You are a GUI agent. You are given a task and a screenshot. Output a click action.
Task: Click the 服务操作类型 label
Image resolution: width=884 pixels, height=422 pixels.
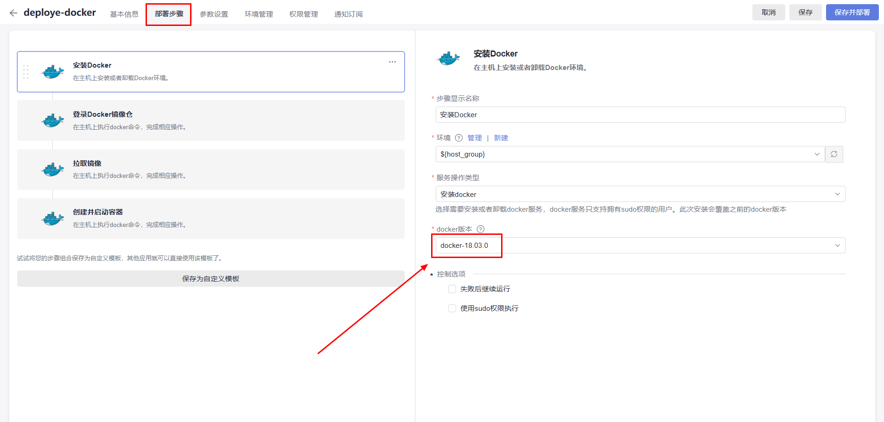458,177
